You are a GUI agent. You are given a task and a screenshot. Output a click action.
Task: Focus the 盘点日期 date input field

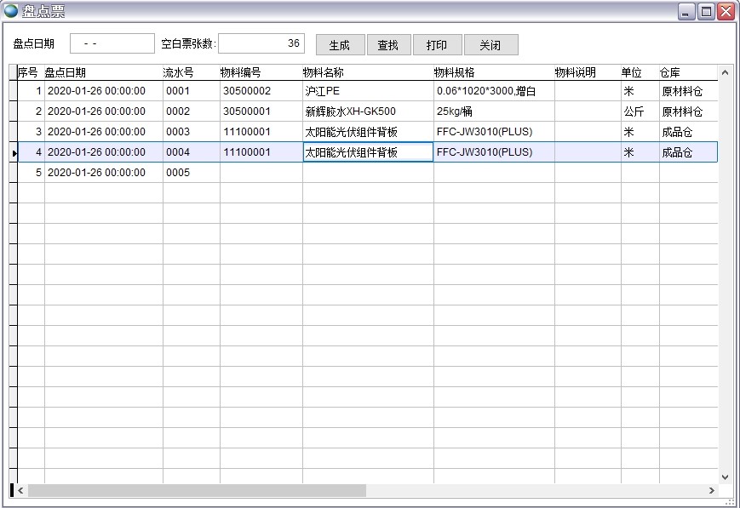(x=112, y=43)
